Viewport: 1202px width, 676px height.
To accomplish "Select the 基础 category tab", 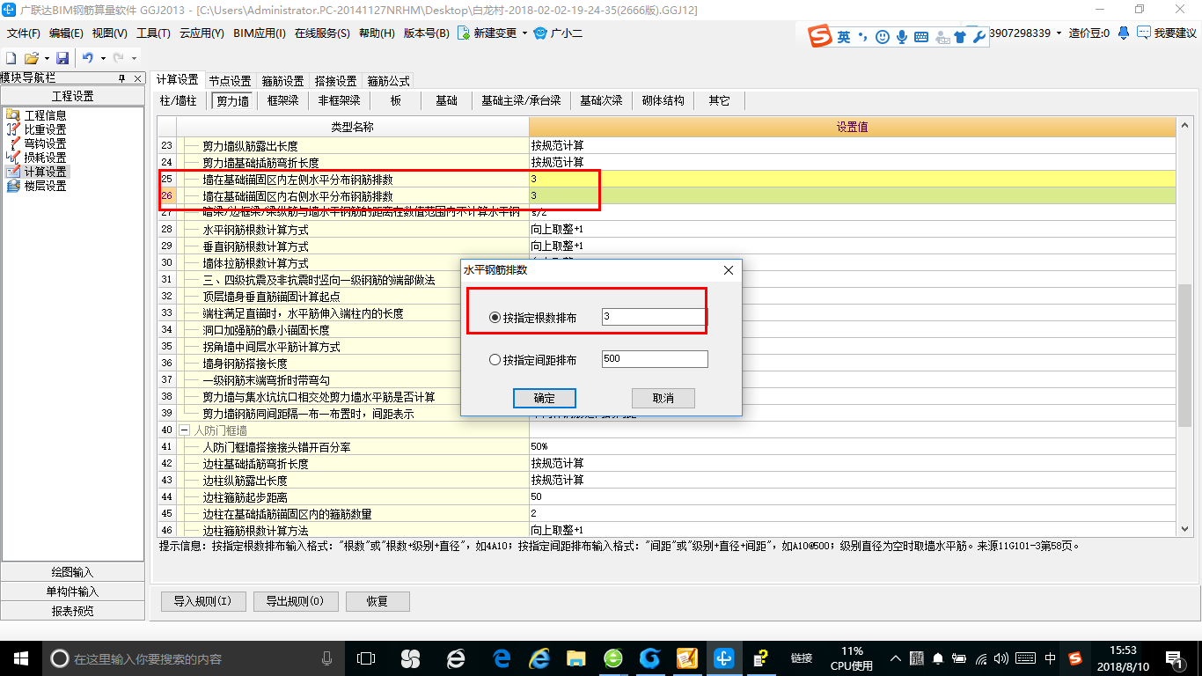I will 446,101.
